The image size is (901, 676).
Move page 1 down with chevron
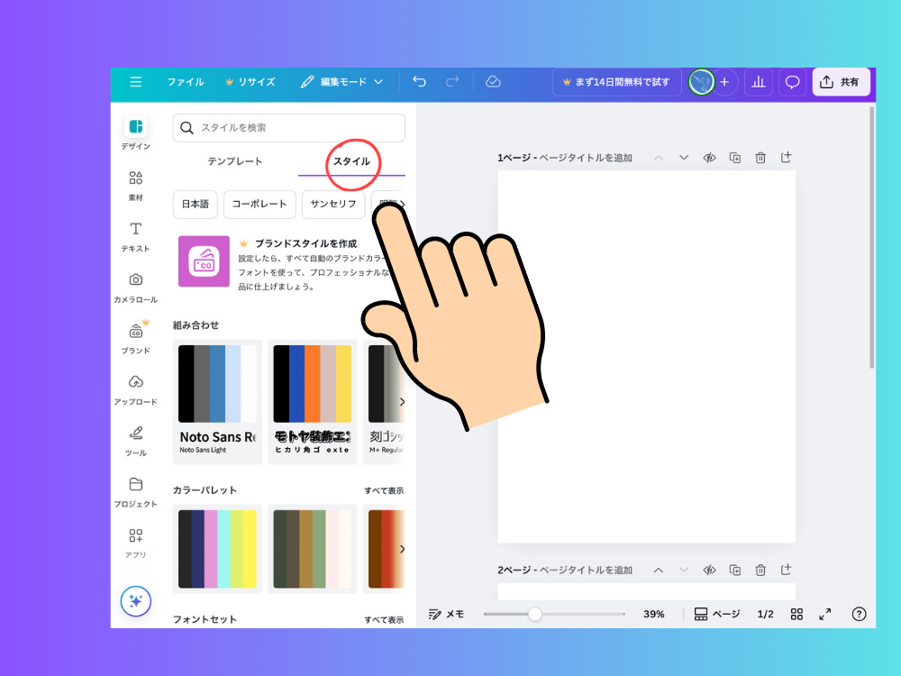click(684, 158)
